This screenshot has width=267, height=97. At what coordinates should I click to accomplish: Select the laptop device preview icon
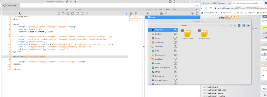tap(72, 13)
